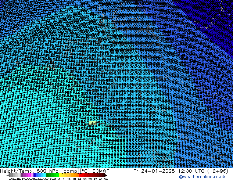The image size is (233, 180).
Task: Click the '-54' legend value label
Action: click(x=12, y=179)
